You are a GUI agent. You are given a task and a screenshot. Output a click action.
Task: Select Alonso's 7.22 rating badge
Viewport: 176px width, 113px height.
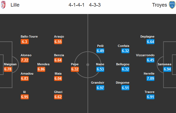(25, 60)
